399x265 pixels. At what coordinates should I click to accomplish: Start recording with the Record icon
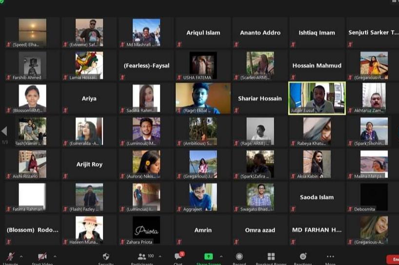pos(239,257)
